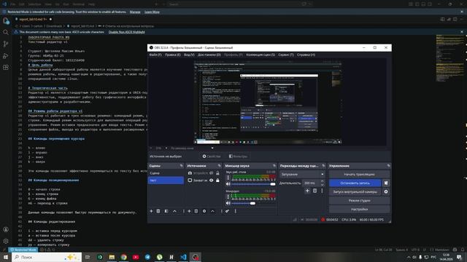The image size is (467, 262).
Task: Mute the desktop audio channel
Action: [x=228, y=184]
